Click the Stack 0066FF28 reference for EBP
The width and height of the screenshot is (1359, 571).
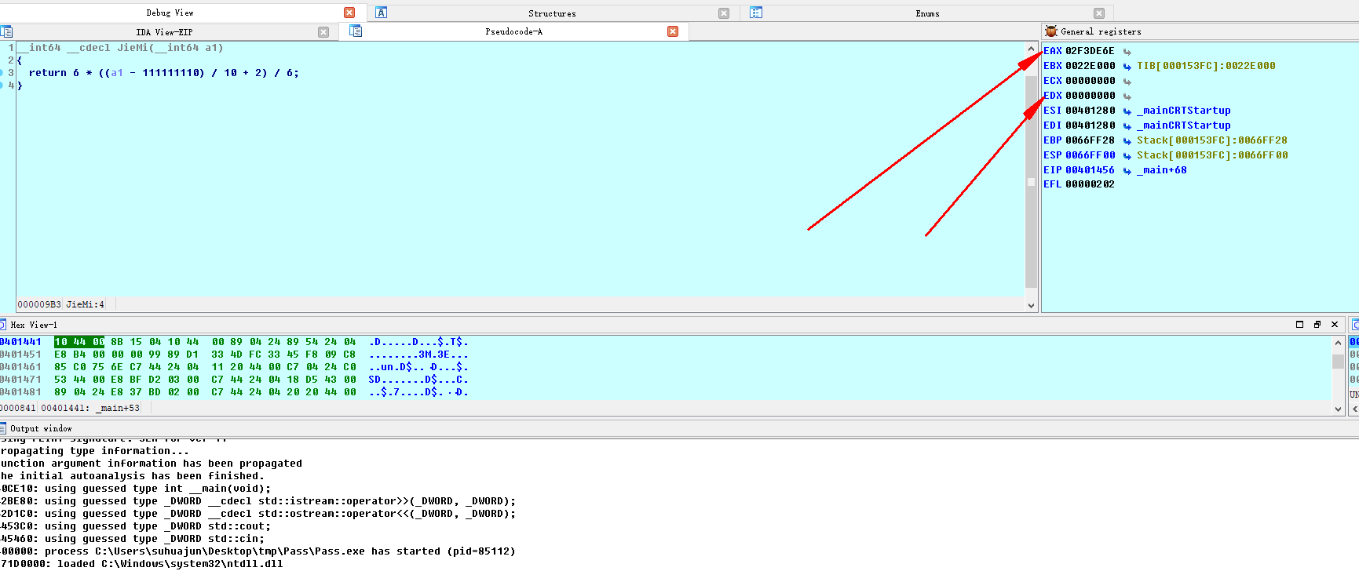(1212, 140)
